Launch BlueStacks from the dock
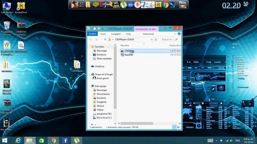The width and height of the screenshot is (257, 144). point(96,5)
